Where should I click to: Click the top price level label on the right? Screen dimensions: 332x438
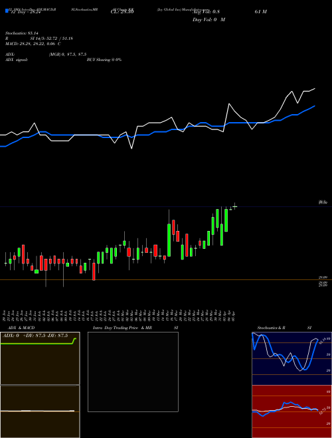click(323, 202)
